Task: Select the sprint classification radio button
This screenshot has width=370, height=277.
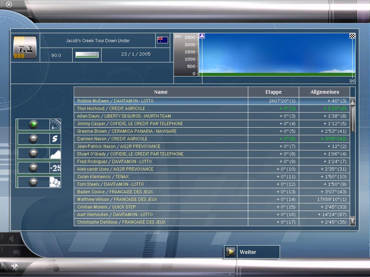Action: click(x=33, y=139)
